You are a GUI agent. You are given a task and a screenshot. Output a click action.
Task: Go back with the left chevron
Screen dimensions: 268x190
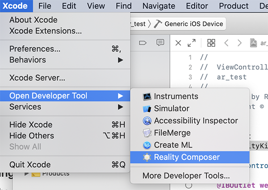click(x=226, y=43)
